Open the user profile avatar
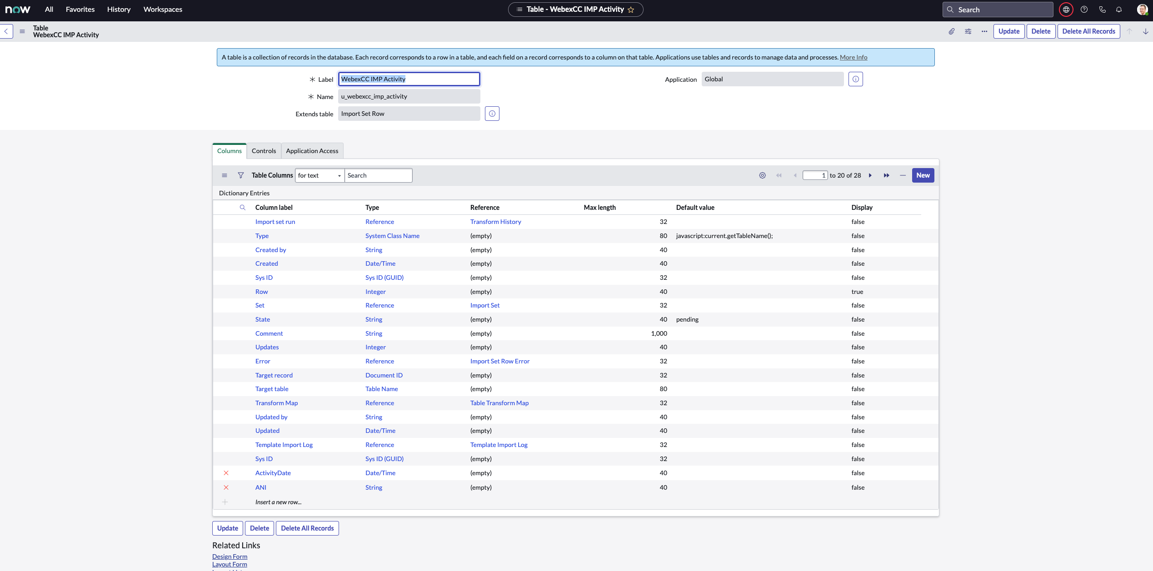 click(1142, 10)
